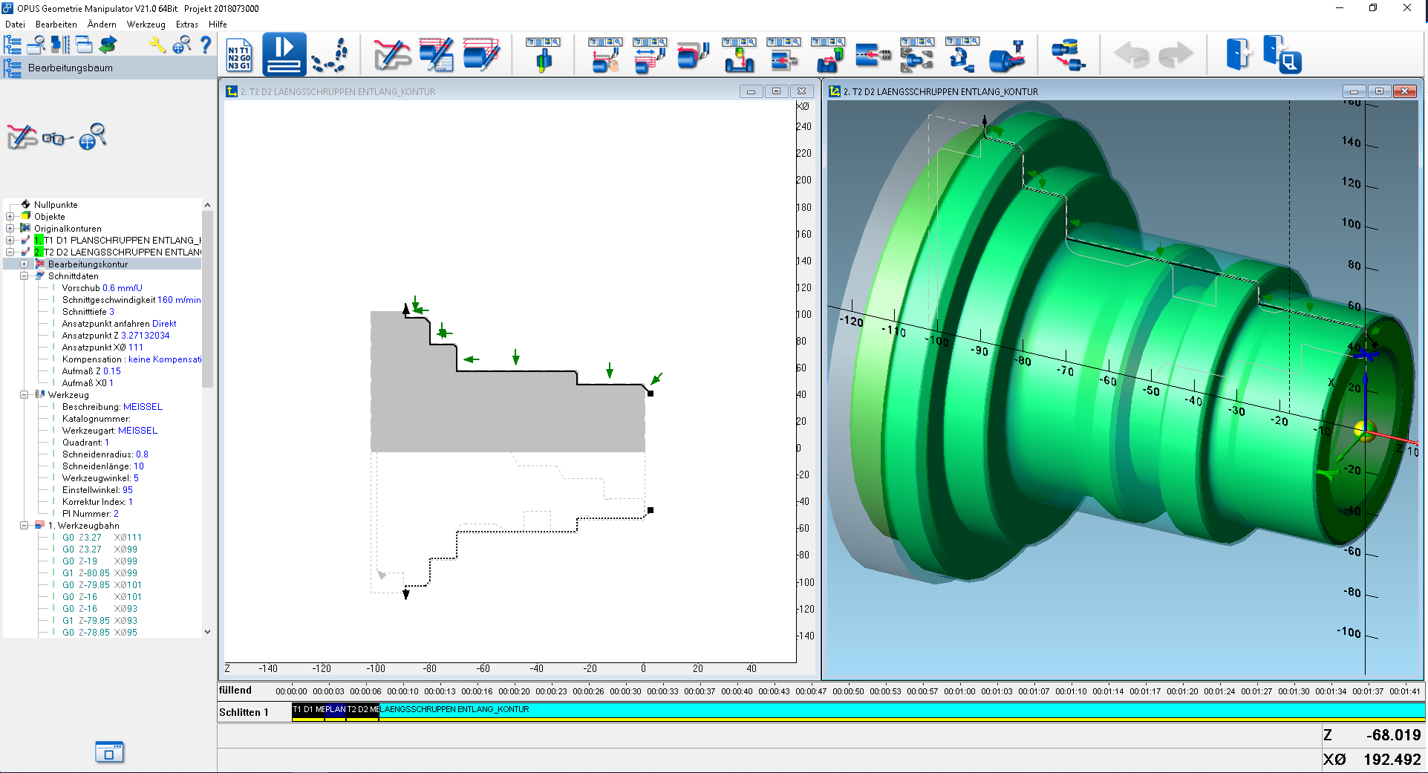Collapse the Schnittdaten tree node

pos(24,276)
